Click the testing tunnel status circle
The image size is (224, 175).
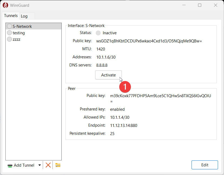[9, 33]
